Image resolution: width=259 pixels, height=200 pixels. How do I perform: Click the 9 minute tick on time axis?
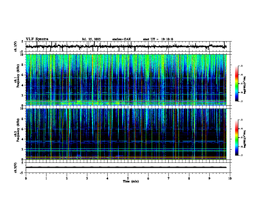[209, 178]
